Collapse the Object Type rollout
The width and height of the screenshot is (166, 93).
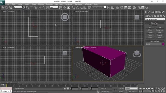(155, 23)
